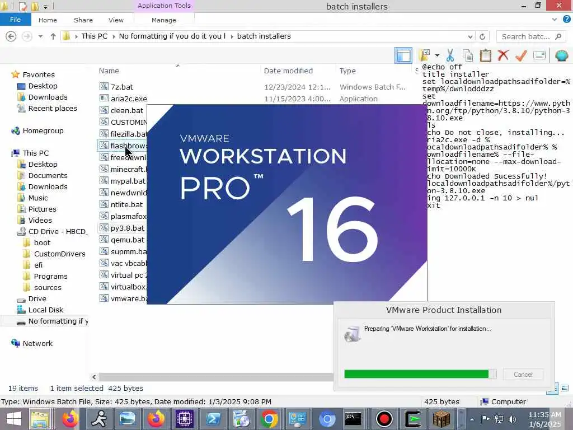The image size is (573, 430).
Task: Open the folder options checklist icon
Action: (x=425, y=55)
